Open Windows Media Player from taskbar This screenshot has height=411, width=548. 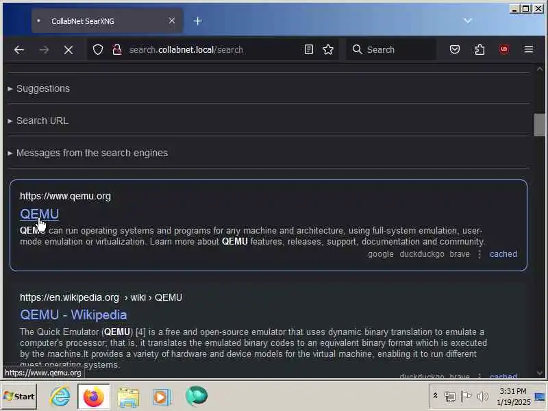coord(162,397)
